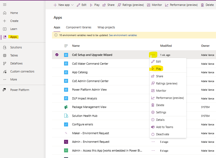Select the Ratings (preview) toolbar icon
This screenshot has width=216, height=158.
click(x=131, y=5)
